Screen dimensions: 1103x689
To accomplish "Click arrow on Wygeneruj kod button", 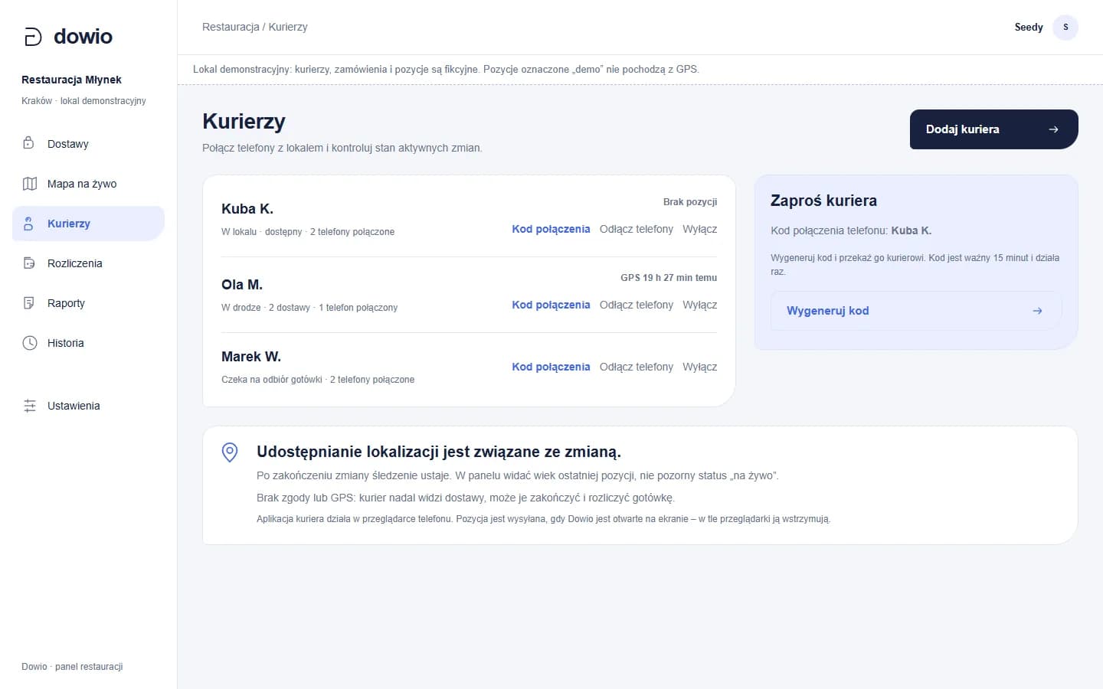I will 1037,311.
